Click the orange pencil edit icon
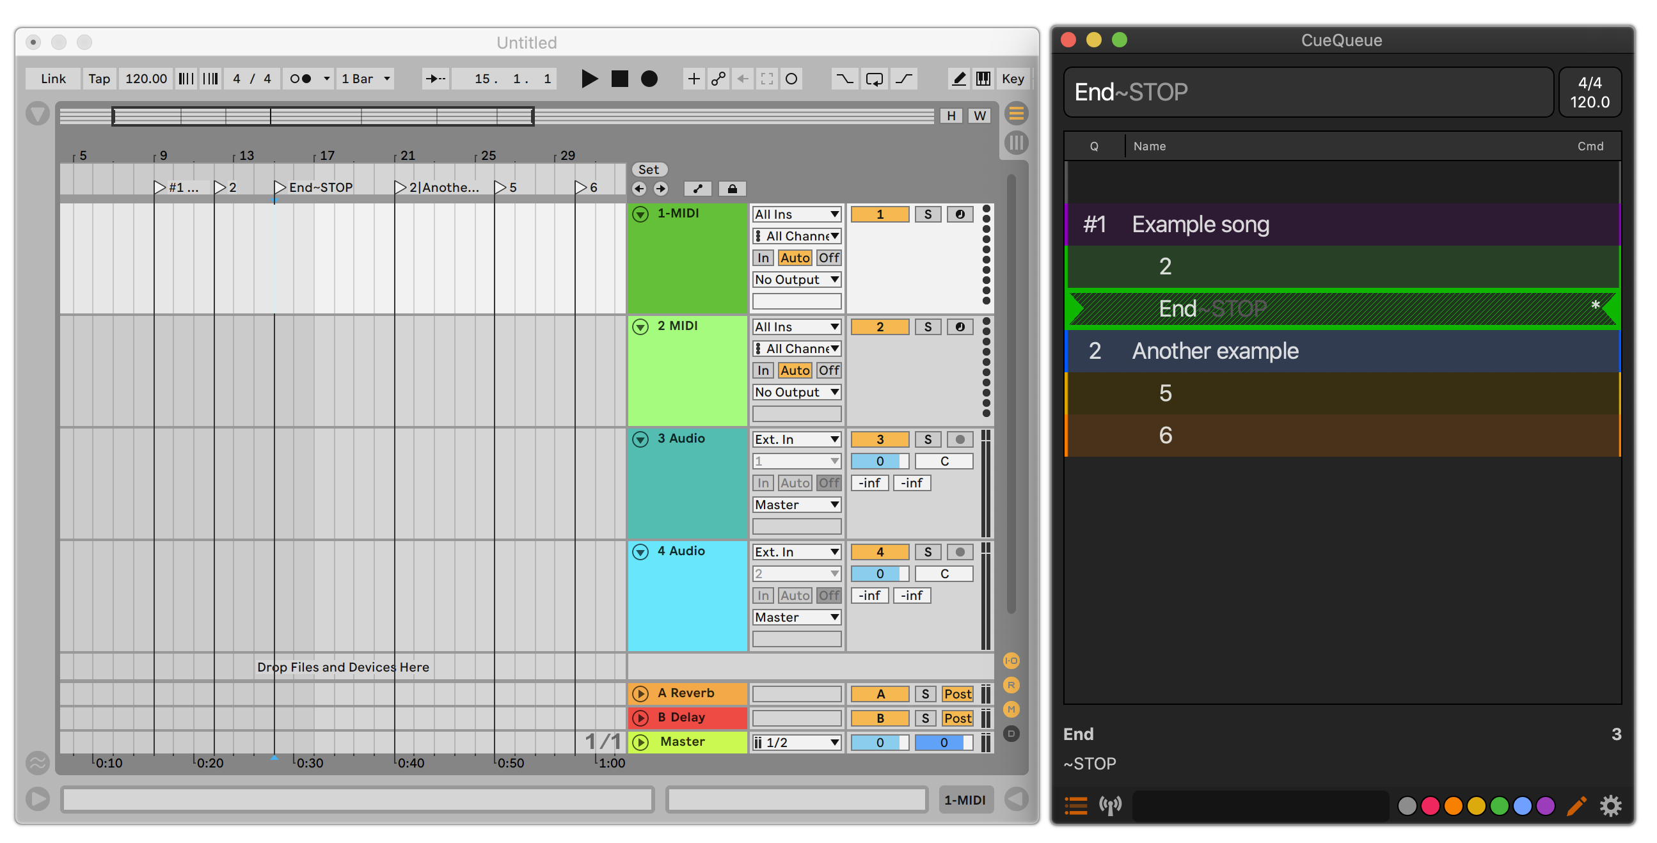1657x843 pixels. (1576, 805)
